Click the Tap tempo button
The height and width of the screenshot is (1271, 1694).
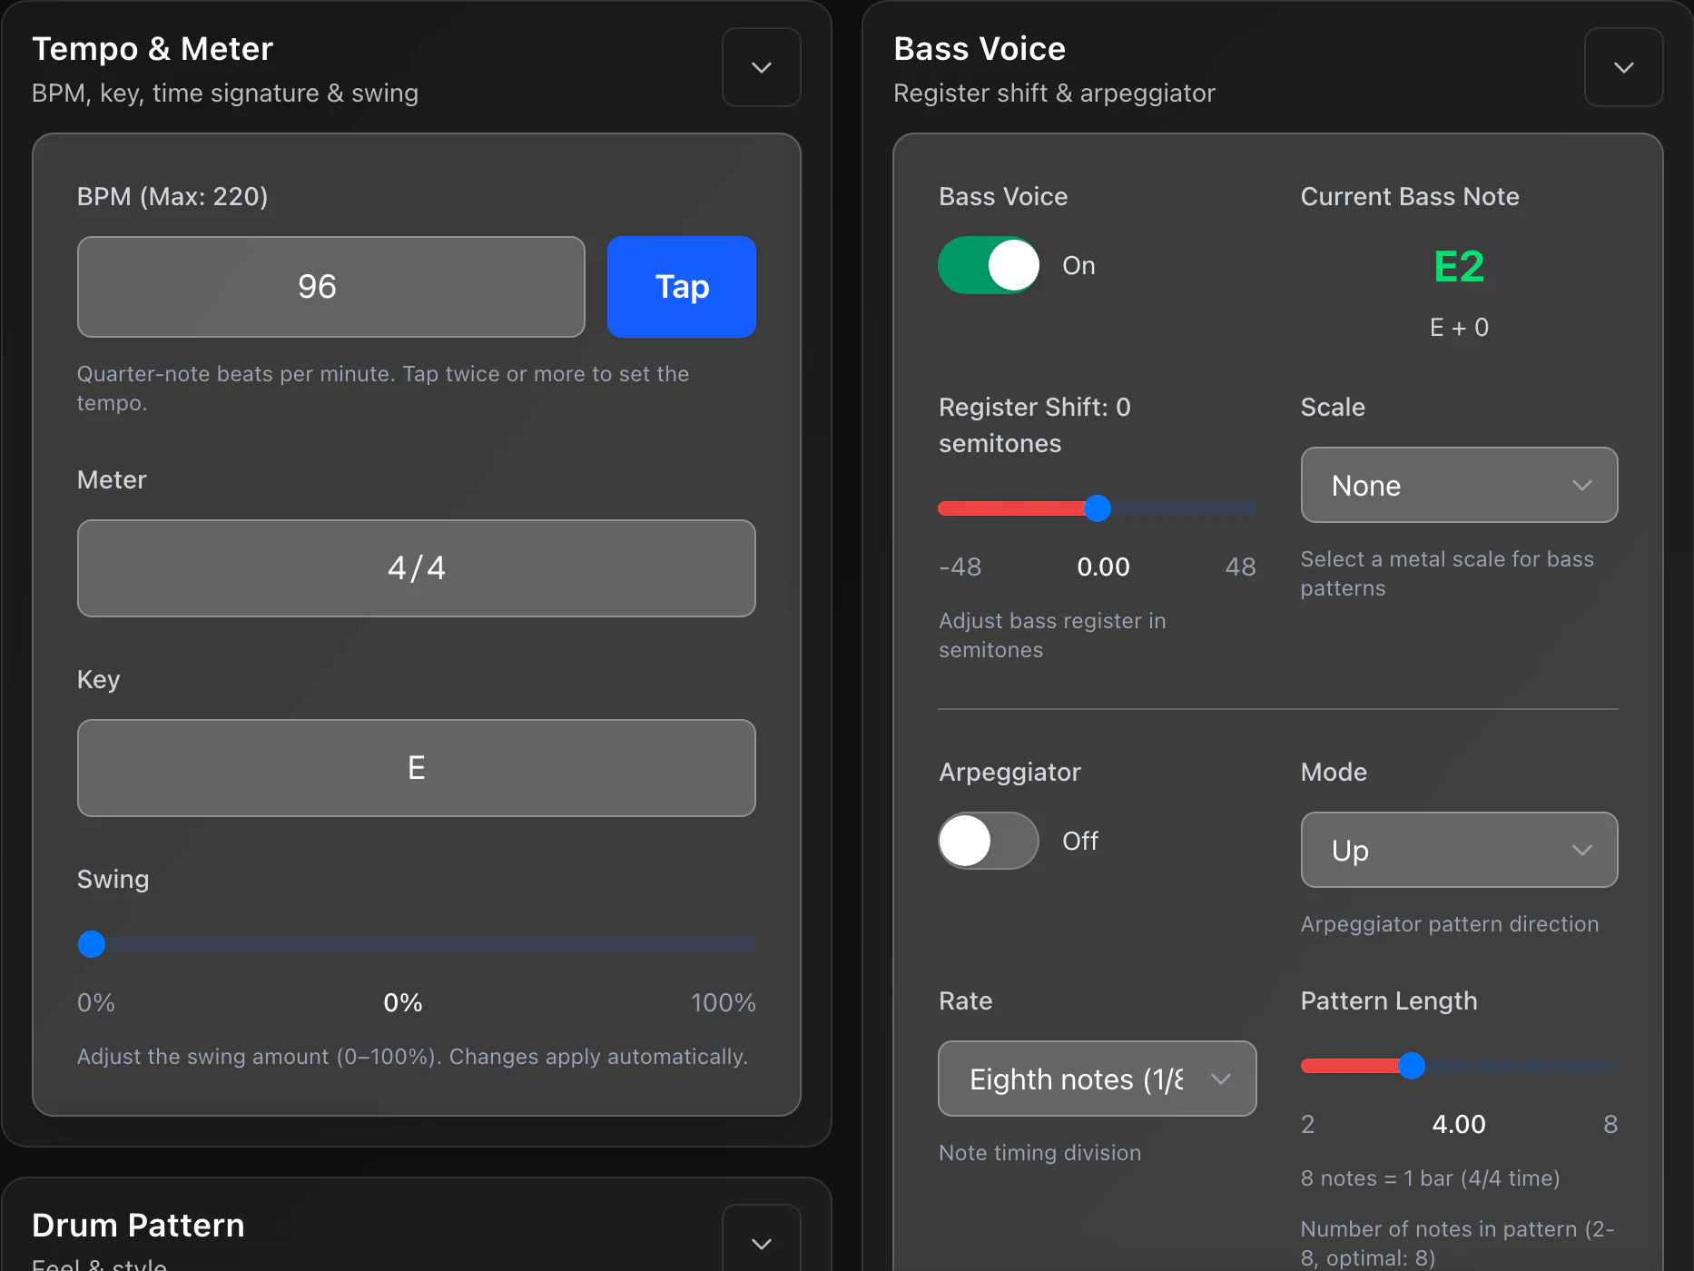(681, 287)
